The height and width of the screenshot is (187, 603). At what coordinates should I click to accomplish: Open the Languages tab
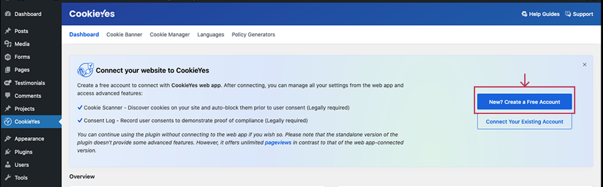[x=210, y=35]
